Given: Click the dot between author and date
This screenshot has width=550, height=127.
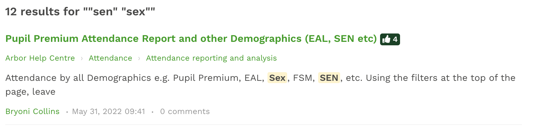Looking at the screenshot, I should (67, 112).
